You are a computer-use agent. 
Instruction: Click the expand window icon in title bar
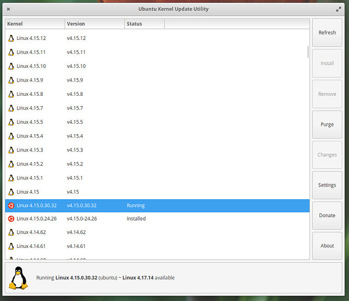click(338, 9)
